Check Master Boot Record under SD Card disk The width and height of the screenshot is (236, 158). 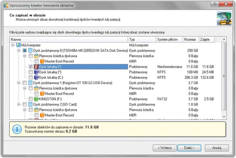tap(36, 115)
